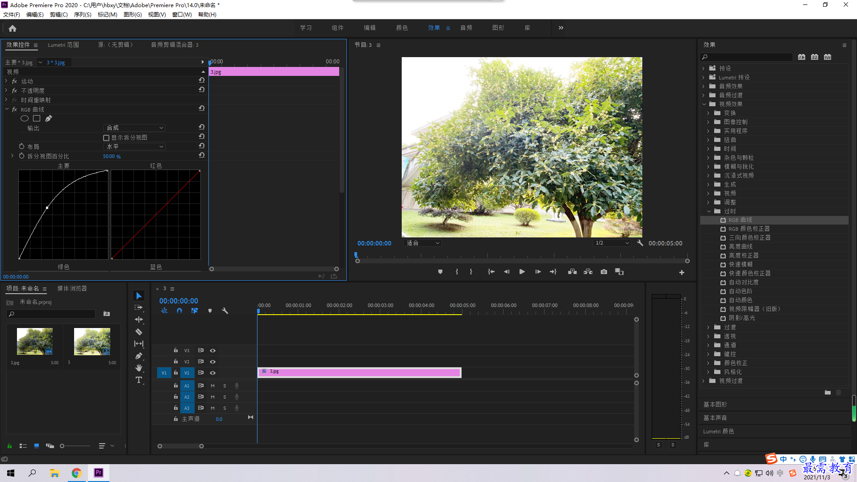Screen dimensions: 857x482
Task: Switch to the Color workspace
Action: (402, 28)
